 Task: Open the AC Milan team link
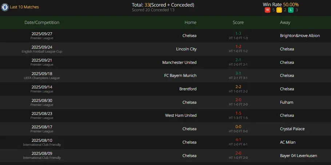288,142
